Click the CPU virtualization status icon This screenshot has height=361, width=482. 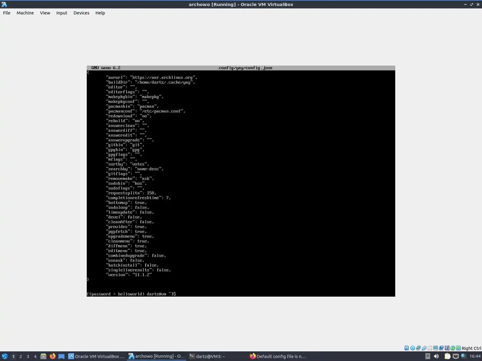pyautogui.click(x=447, y=348)
